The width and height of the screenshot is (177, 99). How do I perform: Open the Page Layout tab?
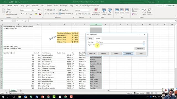[x=25, y=5]
